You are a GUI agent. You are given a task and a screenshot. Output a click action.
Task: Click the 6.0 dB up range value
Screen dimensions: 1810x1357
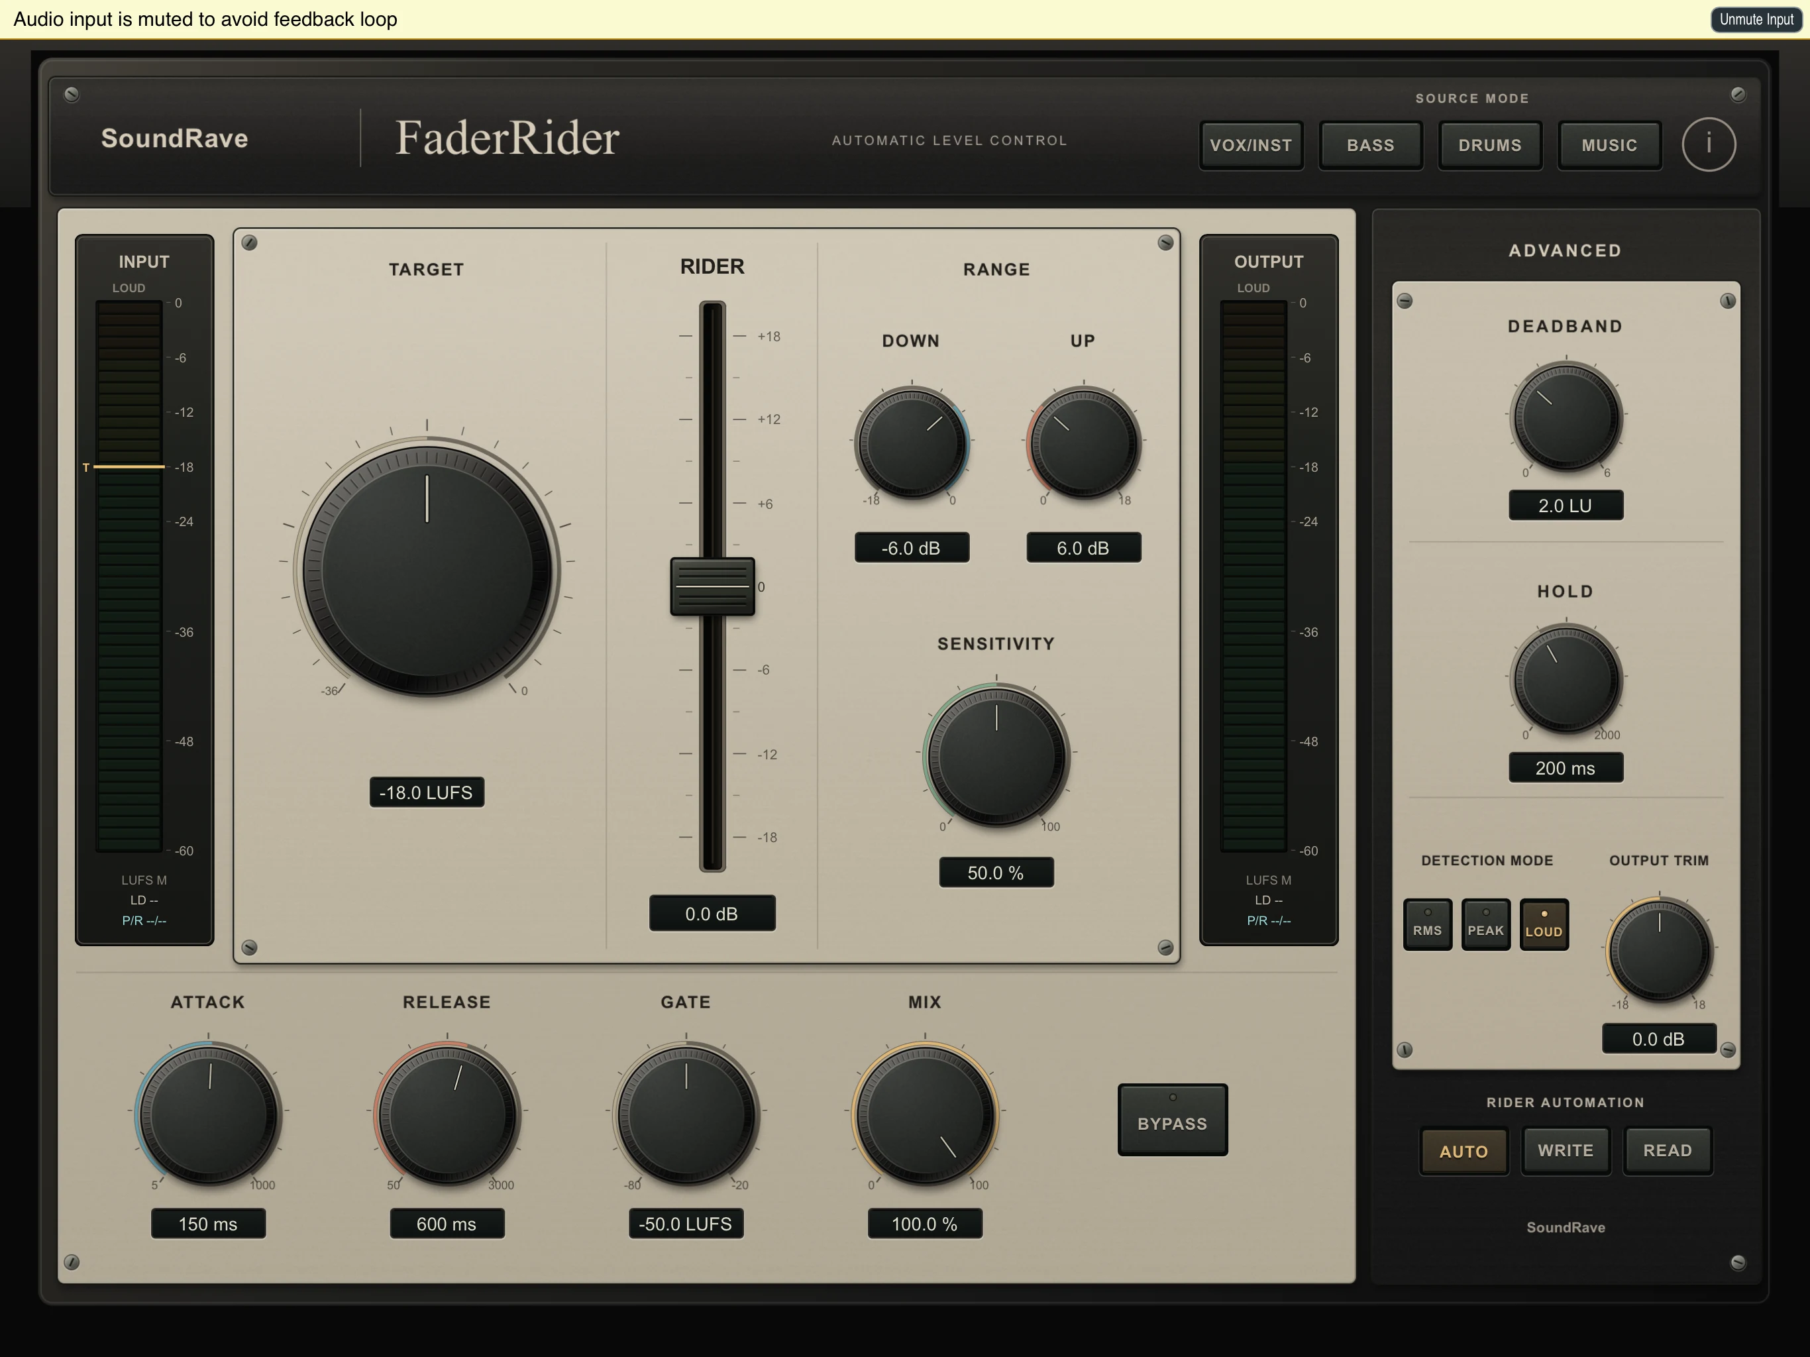click(1083, 547)
